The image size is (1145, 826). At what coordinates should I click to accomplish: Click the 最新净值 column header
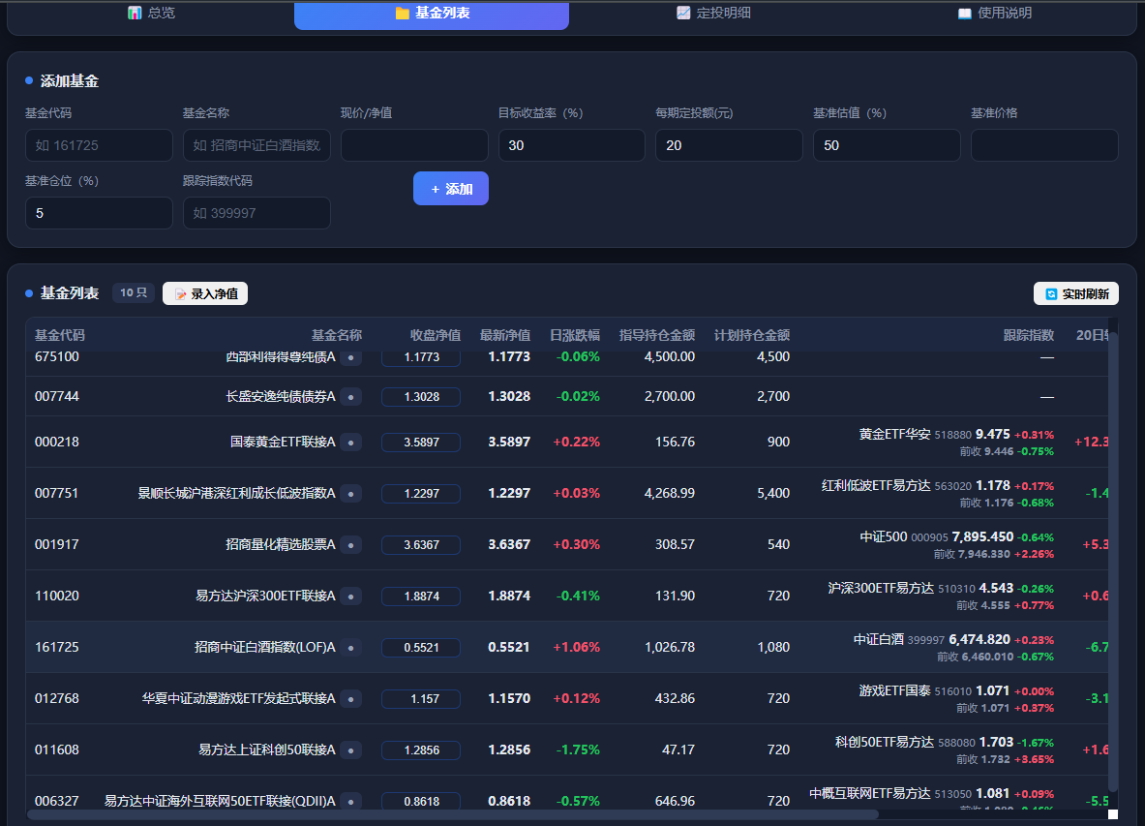point(504,335)
